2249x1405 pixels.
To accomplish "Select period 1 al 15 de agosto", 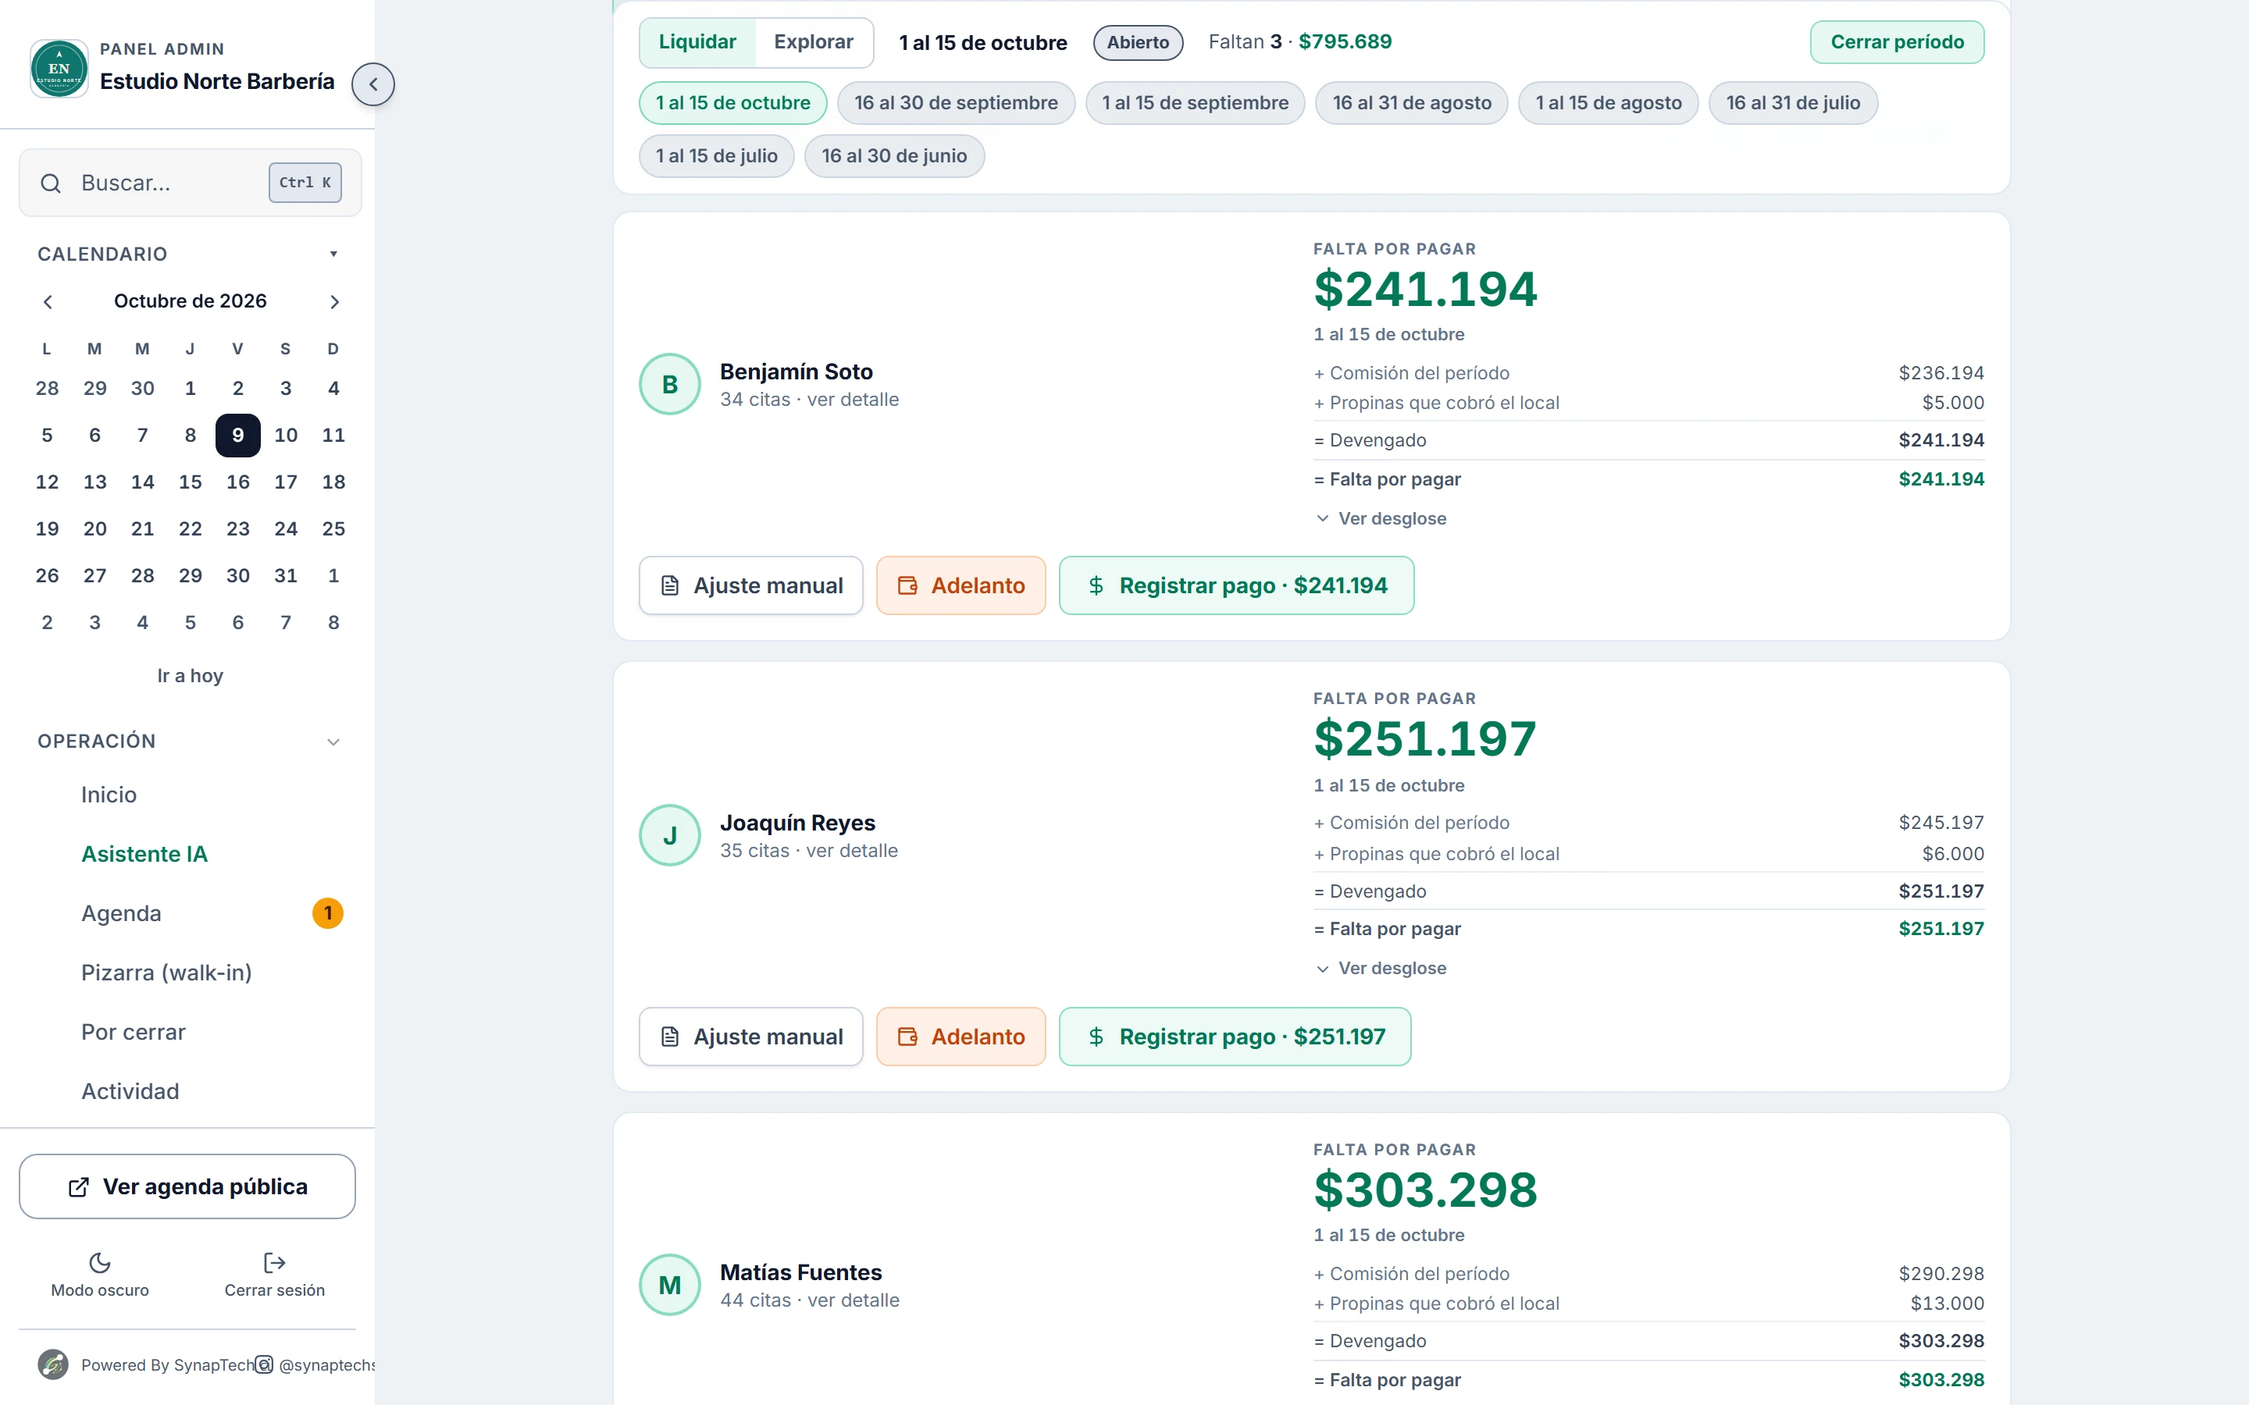I will (x=1608, y=103).
